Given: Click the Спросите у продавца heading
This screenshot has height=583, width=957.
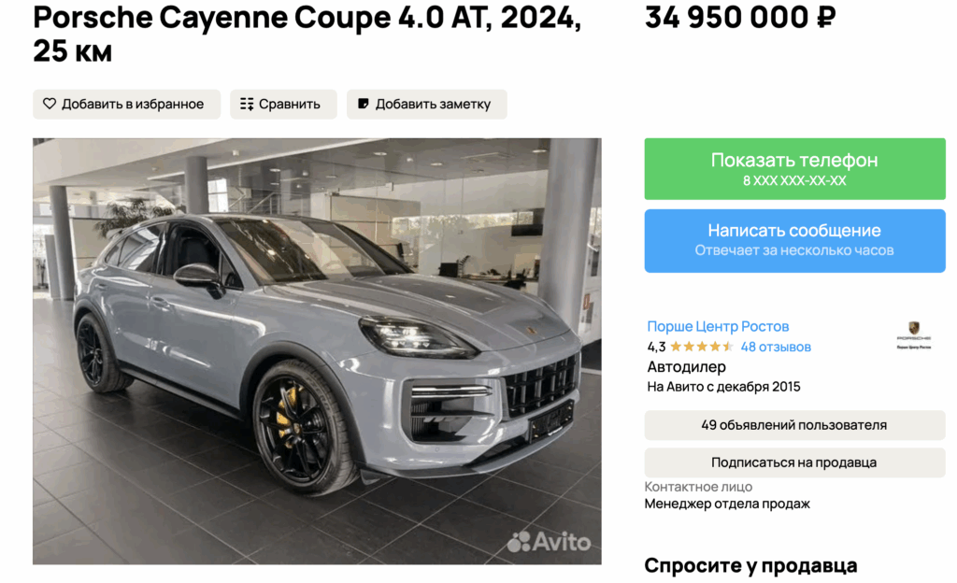Looking at the screenshot, I should pyautogui.click(x=750, y=565).
